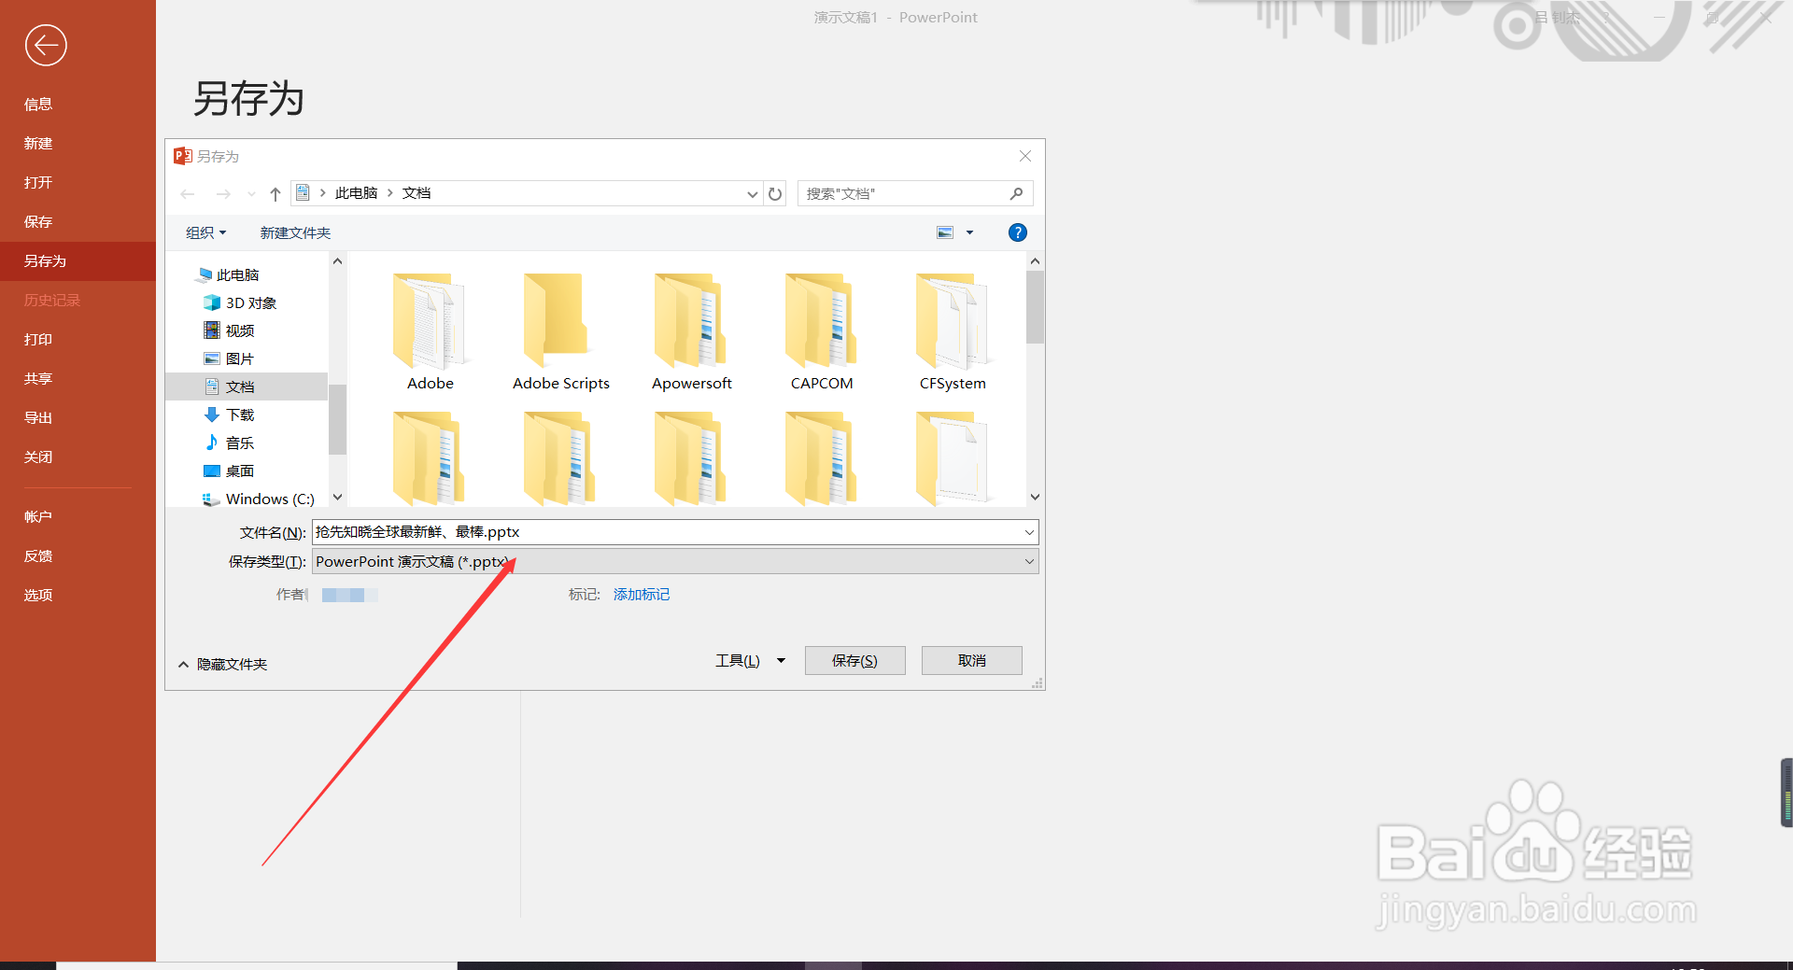The image size is (1793, 970).
Task: Select 打开 in the backstage menu
Action: tap(38, 182)
